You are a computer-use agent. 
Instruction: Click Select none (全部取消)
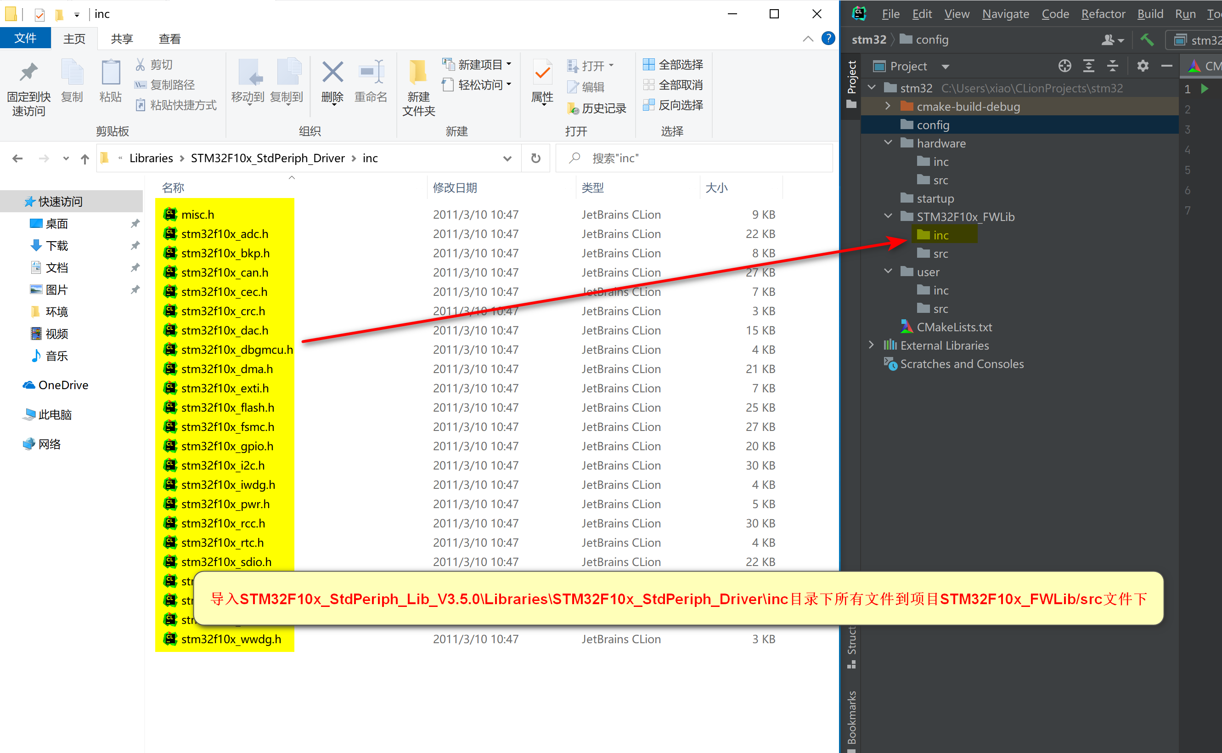click(672, 85)
